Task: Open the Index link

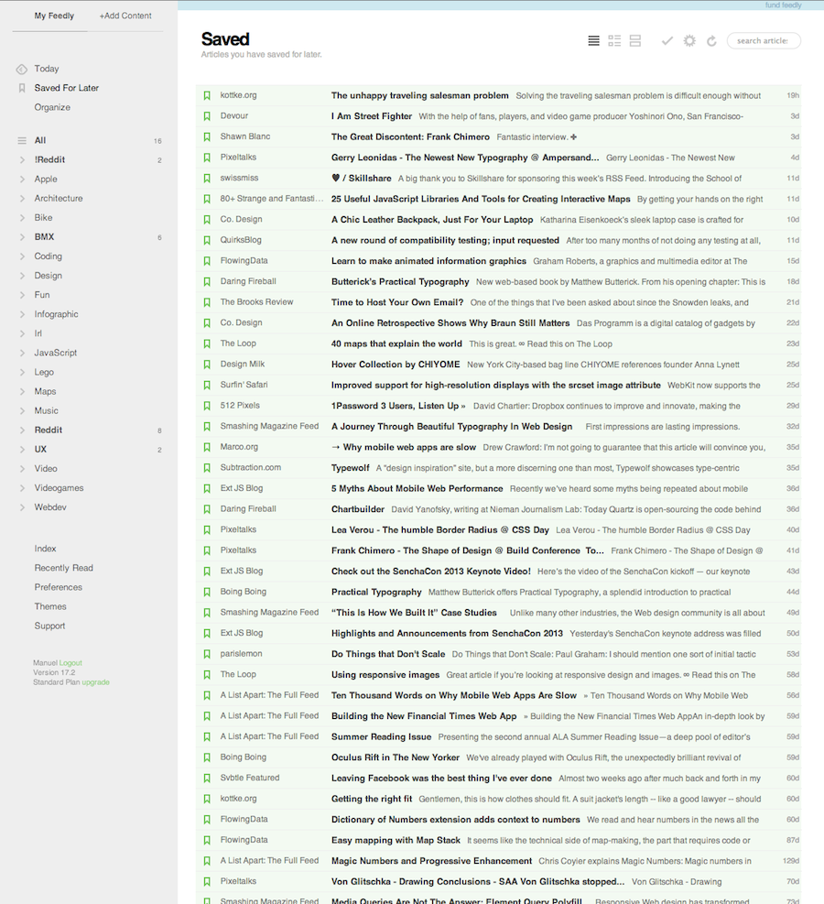Action: [x=45, y=549]
